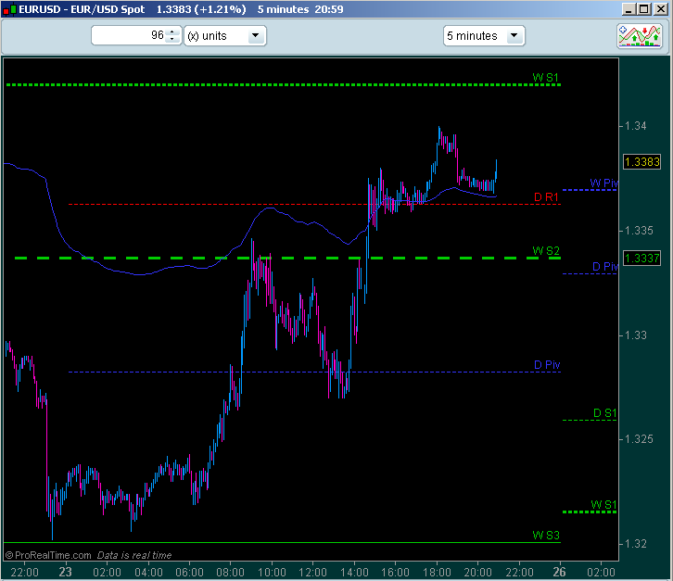Image resolution: width=673 pixels, height=581 pixels.
Task: Minimize the EURUSD chart window
Action: (629, 9)
